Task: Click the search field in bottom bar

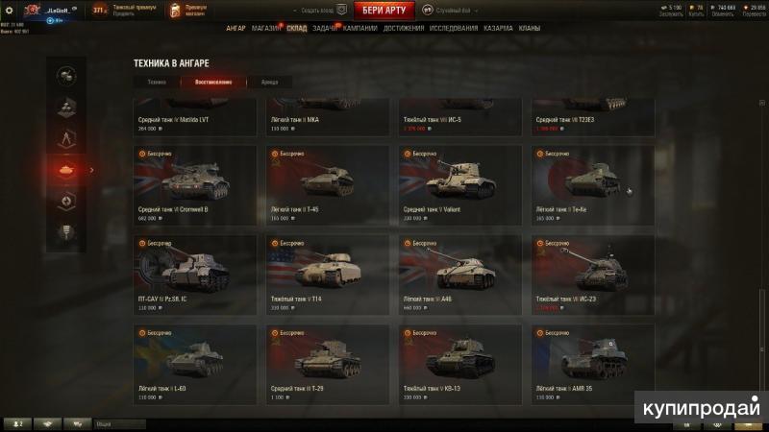Action: click(119, 424)
